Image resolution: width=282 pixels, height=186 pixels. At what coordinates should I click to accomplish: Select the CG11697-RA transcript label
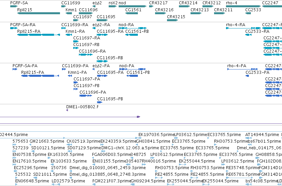pos(87,38)
